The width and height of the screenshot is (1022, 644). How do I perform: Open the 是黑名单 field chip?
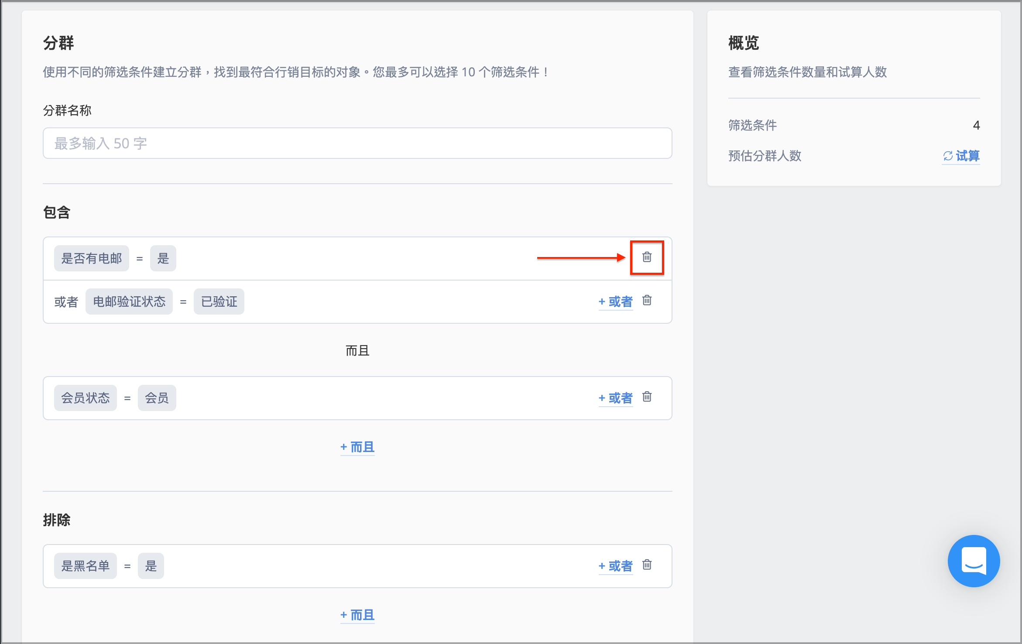click(x=86, y=566)
